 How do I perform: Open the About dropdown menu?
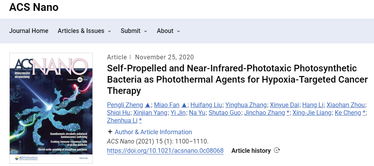coord(169,31)
